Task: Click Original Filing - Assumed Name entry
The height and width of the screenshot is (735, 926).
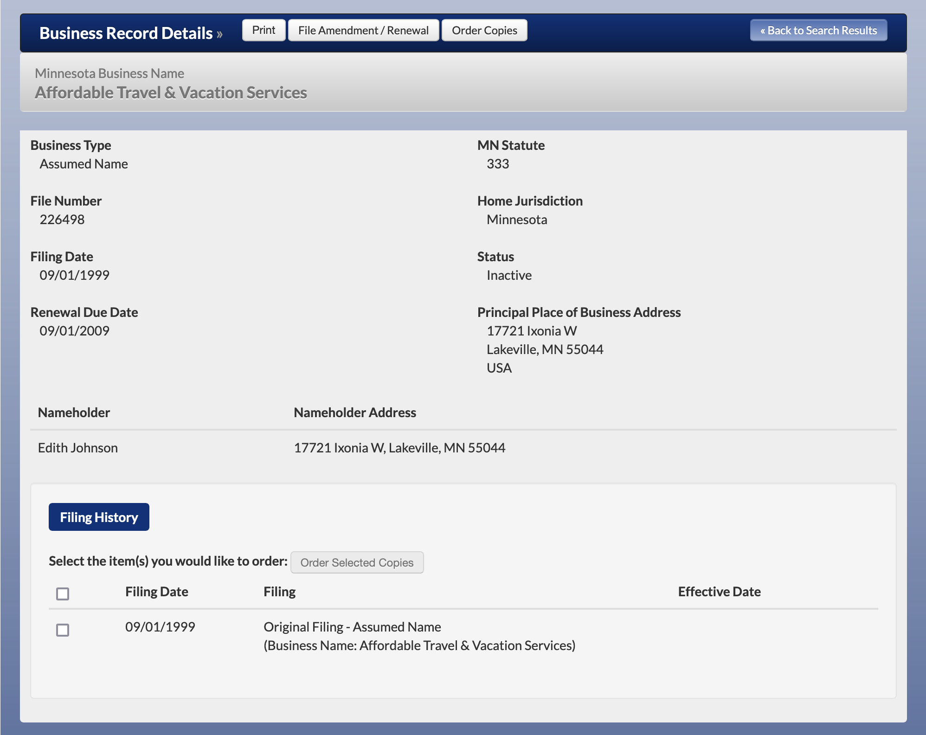Action: pos(353,627)
